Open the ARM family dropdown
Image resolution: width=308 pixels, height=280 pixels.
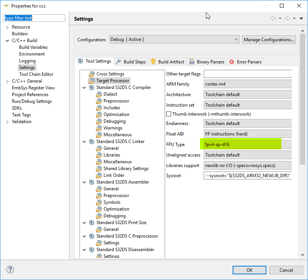click(x=248, y=84)
